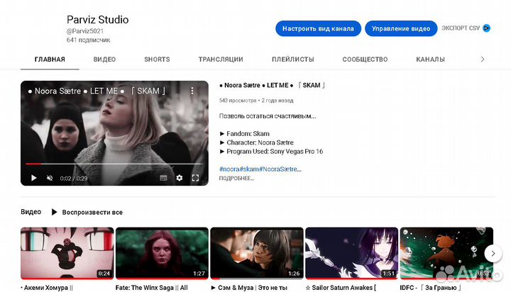The image size is (511, 292).
Task: Click Настроить вид канала button
Action: pos(318,28)
